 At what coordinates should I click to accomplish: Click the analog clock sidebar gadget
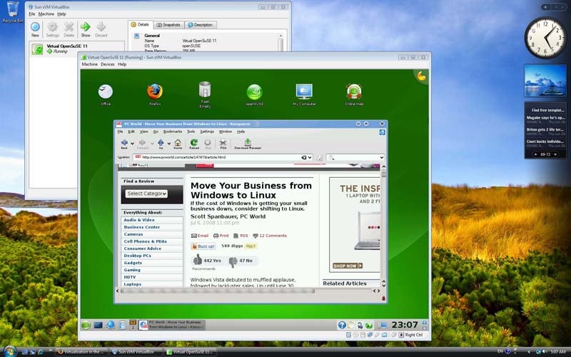(545, 38)
